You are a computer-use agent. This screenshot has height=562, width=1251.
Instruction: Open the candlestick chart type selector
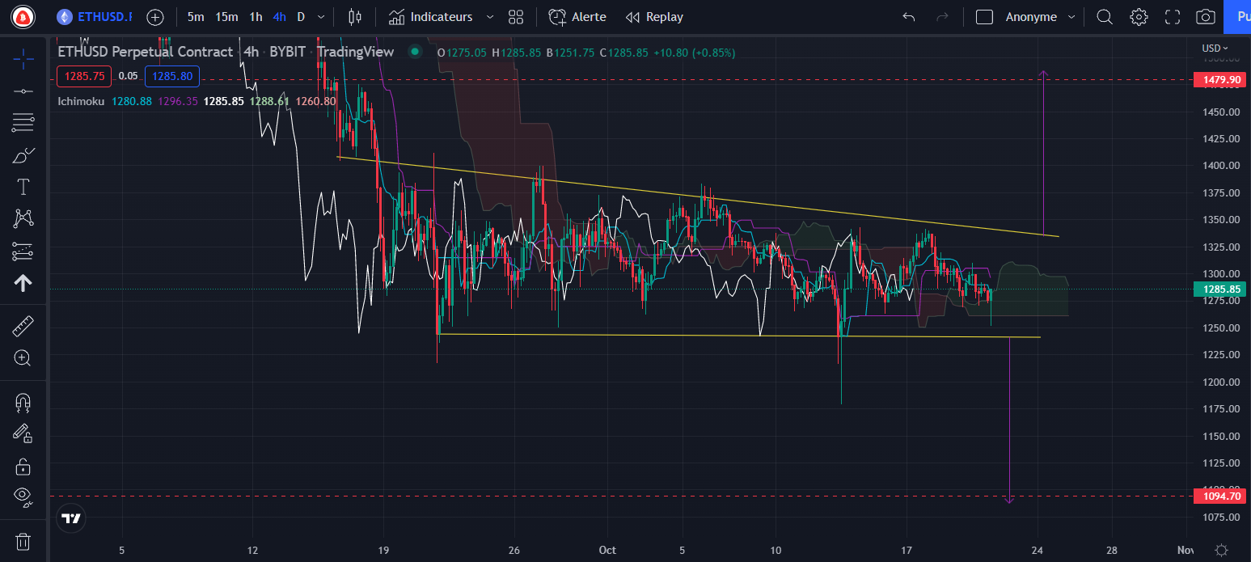[x=354, y=17]
